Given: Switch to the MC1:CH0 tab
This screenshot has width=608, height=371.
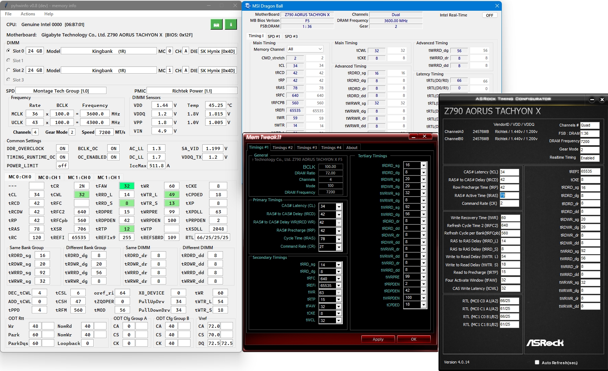Looking at the screenshot, I should point(79,177).
